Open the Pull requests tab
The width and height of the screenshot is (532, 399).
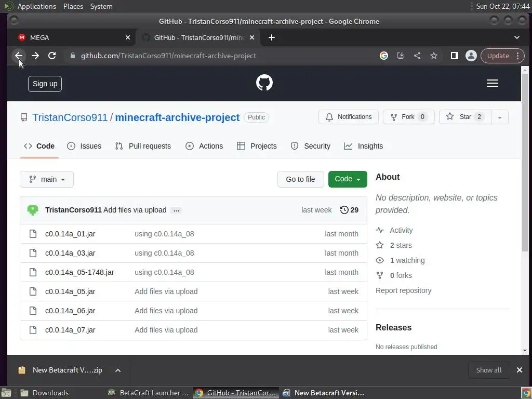[143, 146]
